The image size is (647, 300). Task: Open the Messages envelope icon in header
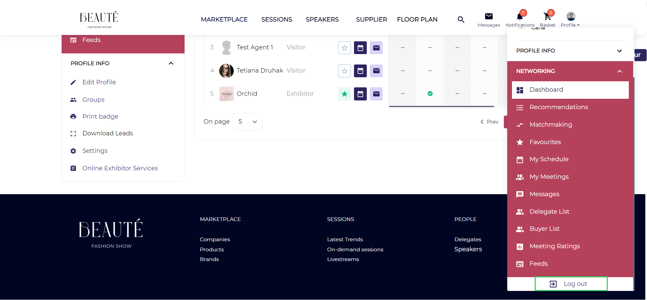[x=488, y=16]
